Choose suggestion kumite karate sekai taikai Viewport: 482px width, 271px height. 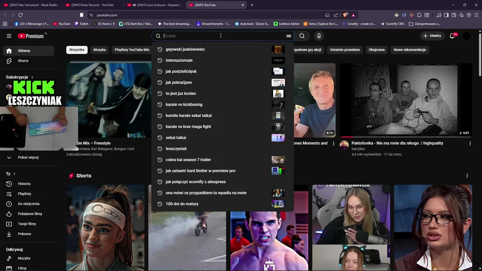(222, 116)
